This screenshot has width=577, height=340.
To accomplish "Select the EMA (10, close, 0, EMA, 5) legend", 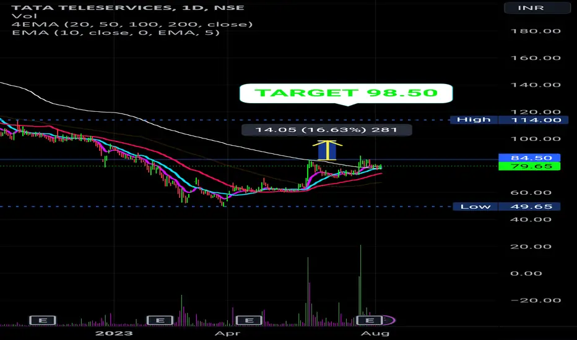I will (x=116, y=32).
